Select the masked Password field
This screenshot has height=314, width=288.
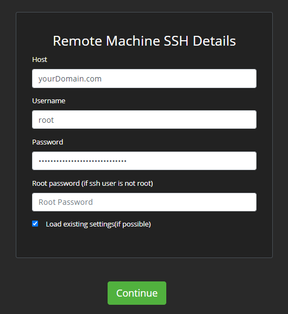pos(144,161)
